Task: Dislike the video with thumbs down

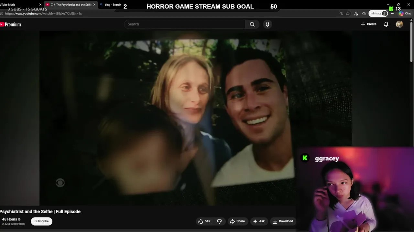Action: tap(219, 221)
